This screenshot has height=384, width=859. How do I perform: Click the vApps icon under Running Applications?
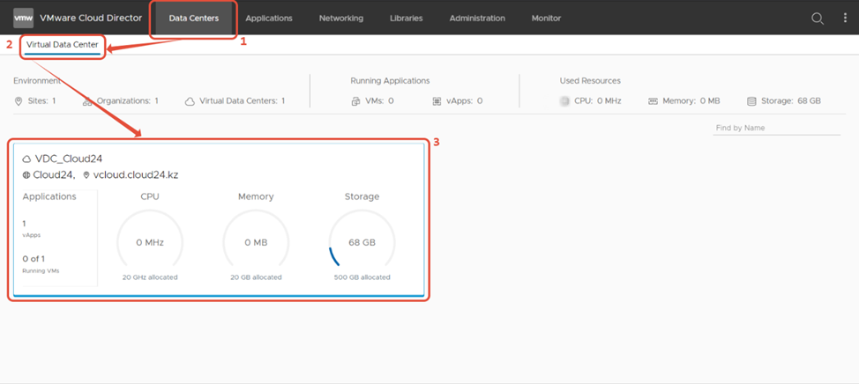point(437,101)
